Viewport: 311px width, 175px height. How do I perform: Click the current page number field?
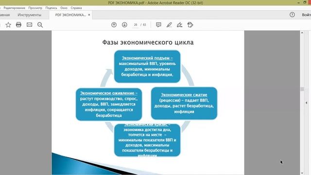136,25
